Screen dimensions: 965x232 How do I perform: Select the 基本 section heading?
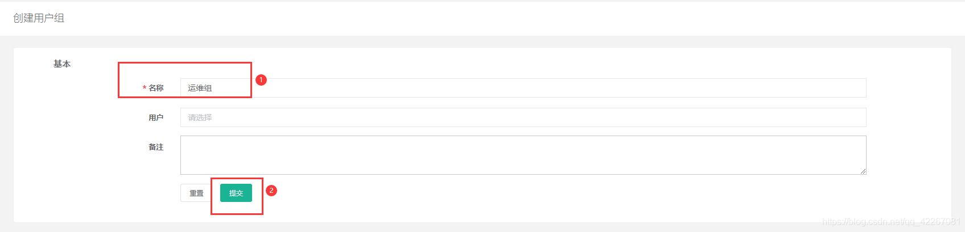tap(62, 64)
